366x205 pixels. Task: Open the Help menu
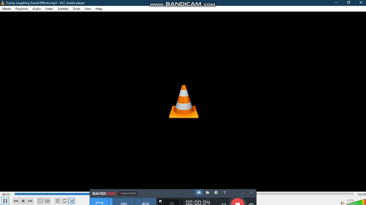pos(99,9)
